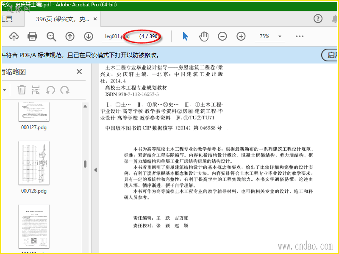Viewport: 339px width, 254px height.
Task: Activate the hand pan tool
Action: pyautogui.click(x=204, y=36)
